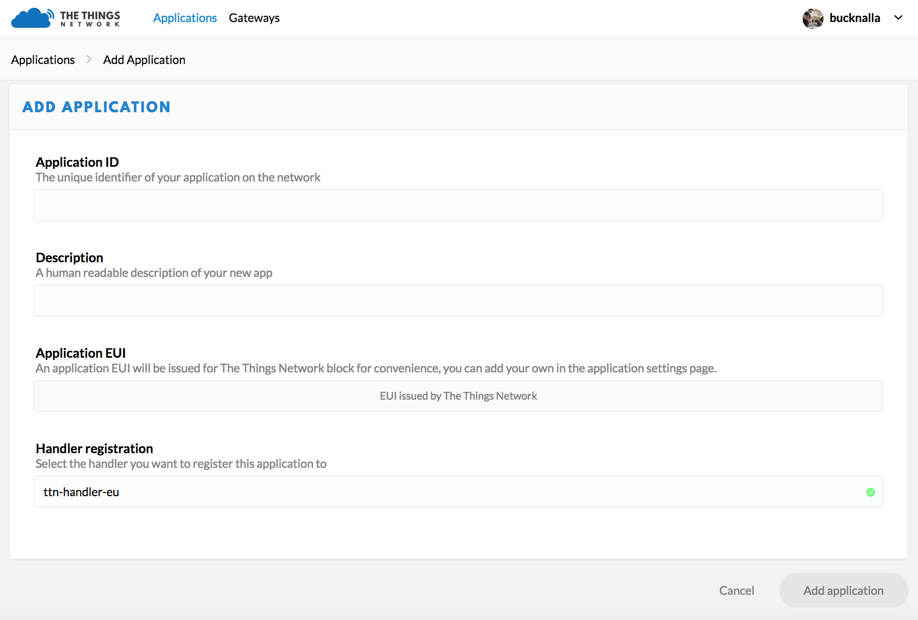Click the Things Network cloud logo

(31, 18)
